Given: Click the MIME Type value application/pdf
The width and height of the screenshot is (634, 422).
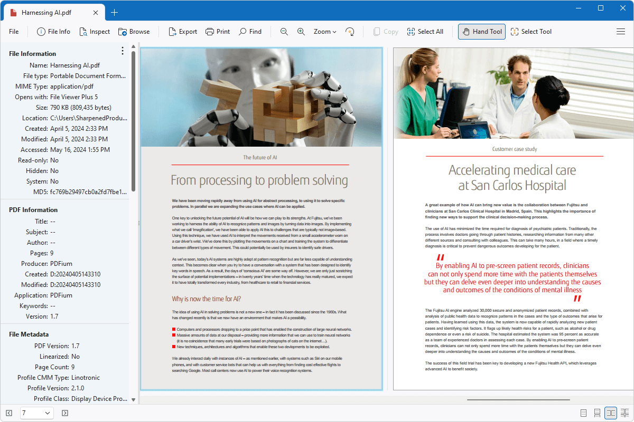Looking at the screenshot, I should click(72, 87).
